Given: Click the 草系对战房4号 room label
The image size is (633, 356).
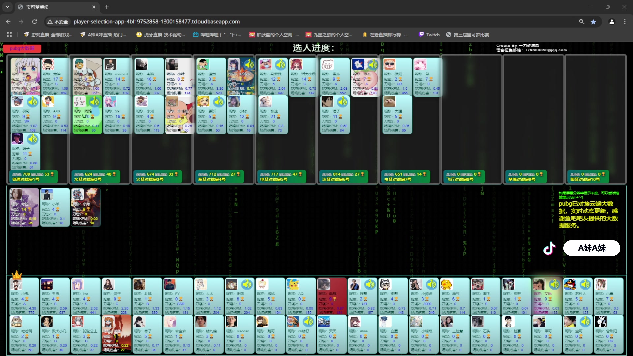Looking at the screenshot, I should click(x=220, y=177).
